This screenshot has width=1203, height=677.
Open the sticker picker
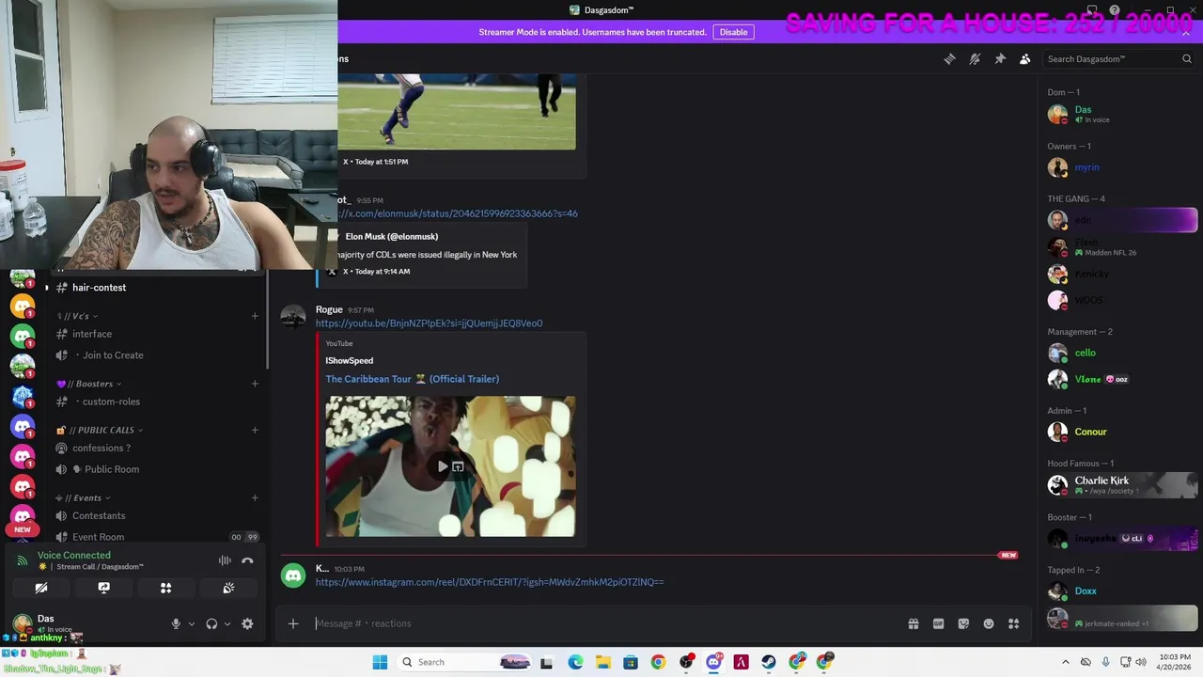click(x=963, y=623)
